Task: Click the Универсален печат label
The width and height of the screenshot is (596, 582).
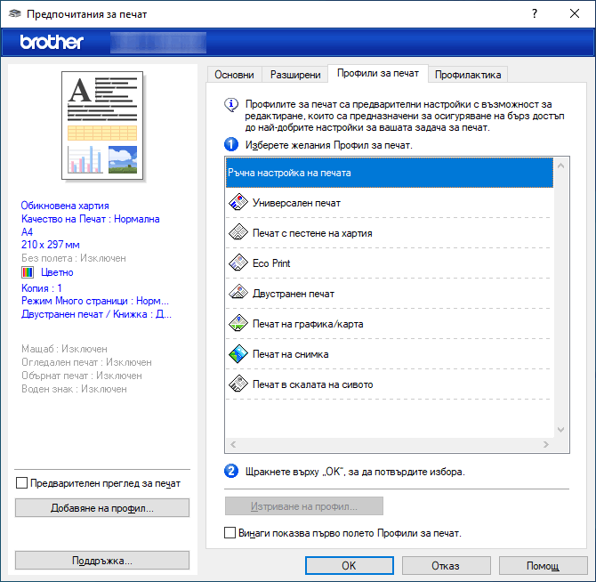Action: pos(296,203)
